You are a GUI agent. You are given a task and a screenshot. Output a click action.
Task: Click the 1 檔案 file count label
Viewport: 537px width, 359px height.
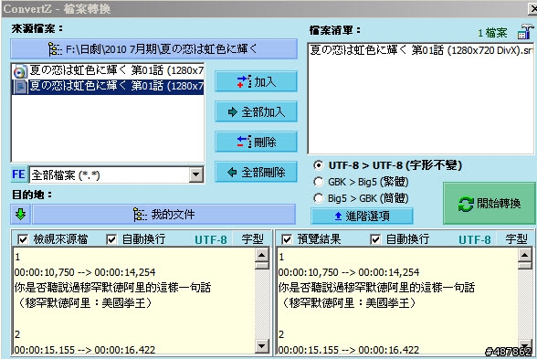tap(492, 33)
